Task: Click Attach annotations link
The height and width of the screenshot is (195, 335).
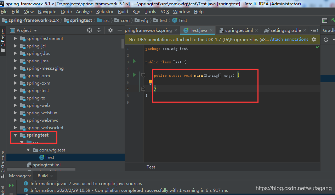Action: pos(289,39)
